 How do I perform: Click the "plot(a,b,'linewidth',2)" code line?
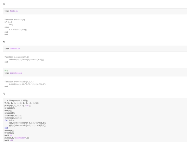pyautogui.click(x=17, y=138)
